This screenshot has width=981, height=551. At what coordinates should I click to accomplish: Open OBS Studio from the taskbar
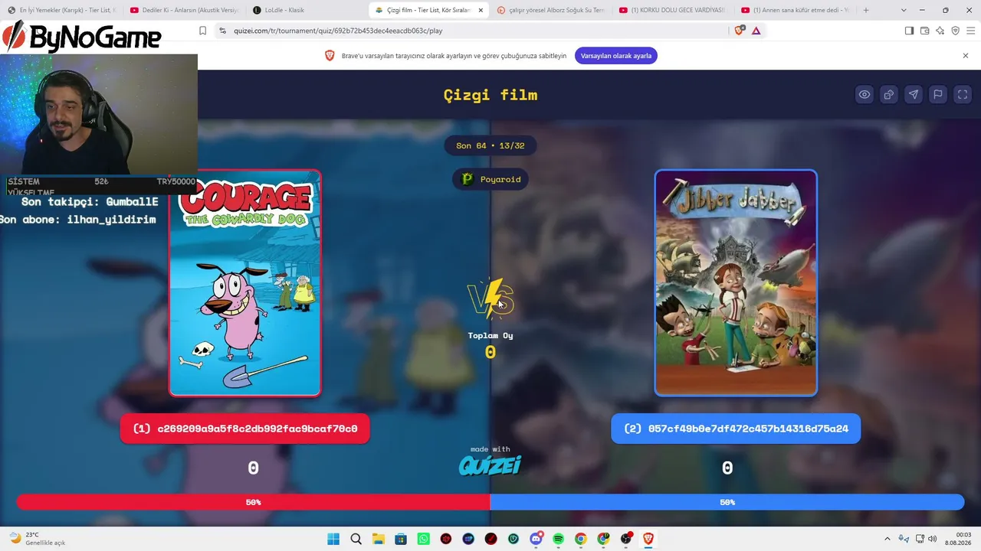(x=626, y=539)
